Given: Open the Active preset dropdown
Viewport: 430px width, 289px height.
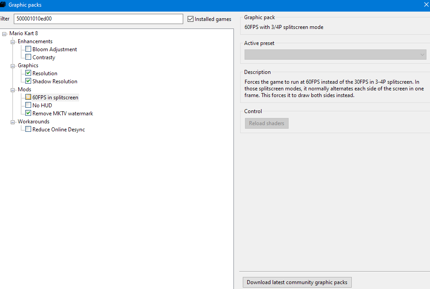Looking at the screenshot, I should point(335,55).
